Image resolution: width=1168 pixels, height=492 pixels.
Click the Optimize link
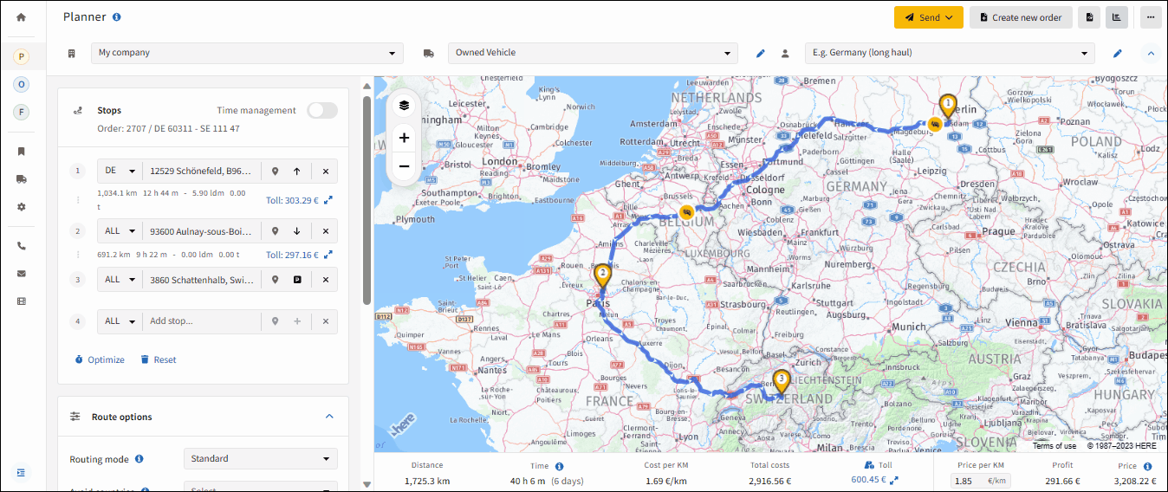100,359
